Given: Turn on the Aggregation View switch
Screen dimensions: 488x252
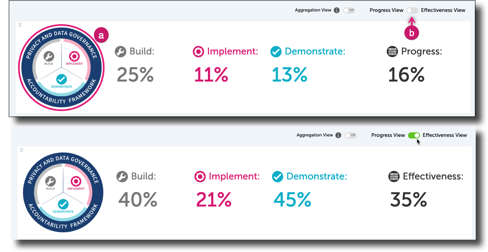Looking at the screenshot, I should click(349, 10).
